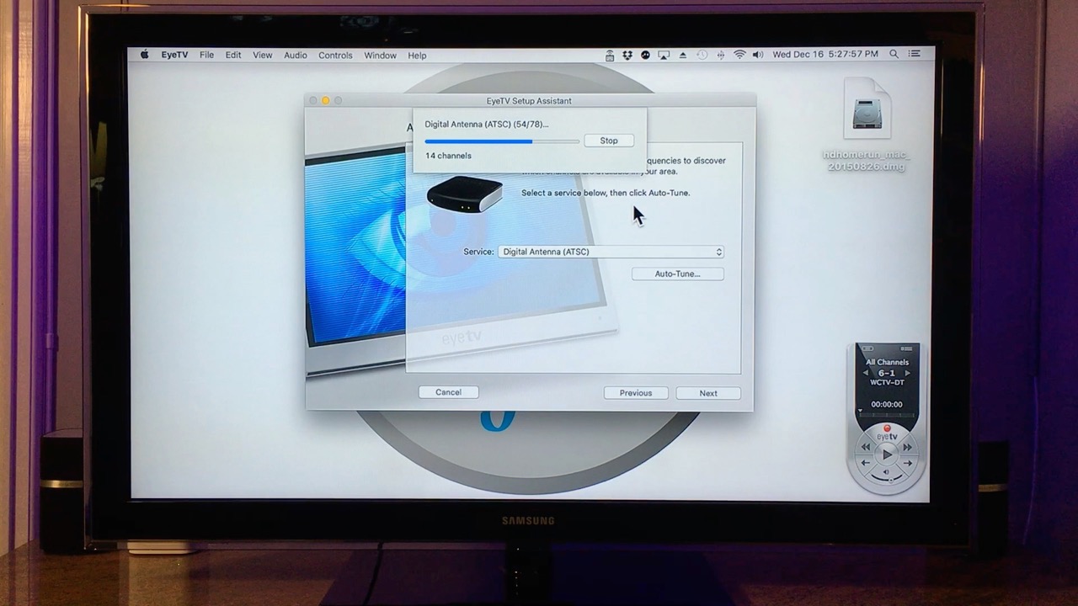Screen dimensions: 1078x606
Task: Click rewind button on EyeTV remote
Action: click(x=865, y=447)
